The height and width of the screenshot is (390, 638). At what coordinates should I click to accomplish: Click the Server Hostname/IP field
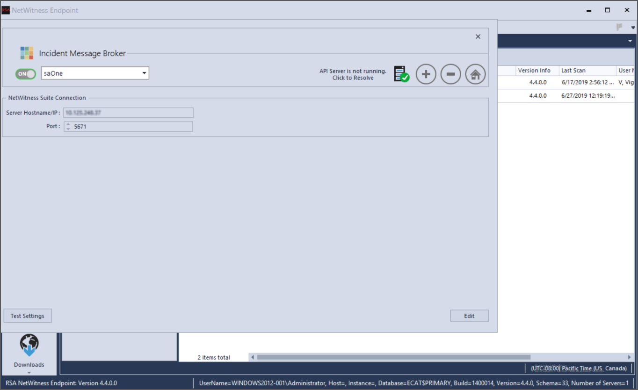[129, 112]
